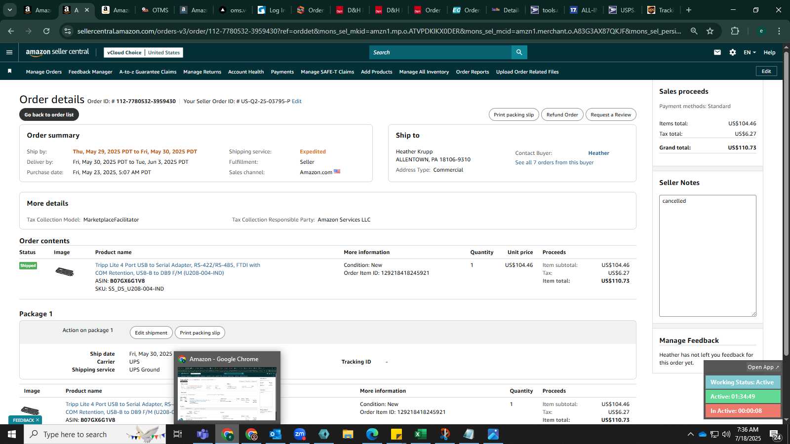This screenshot has height=444, width=790.
Task: Click the browser address bar URL
Action: pos(379,31)
